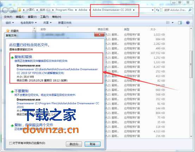Open the address bar history dropdown arrow

pos(153,10)
